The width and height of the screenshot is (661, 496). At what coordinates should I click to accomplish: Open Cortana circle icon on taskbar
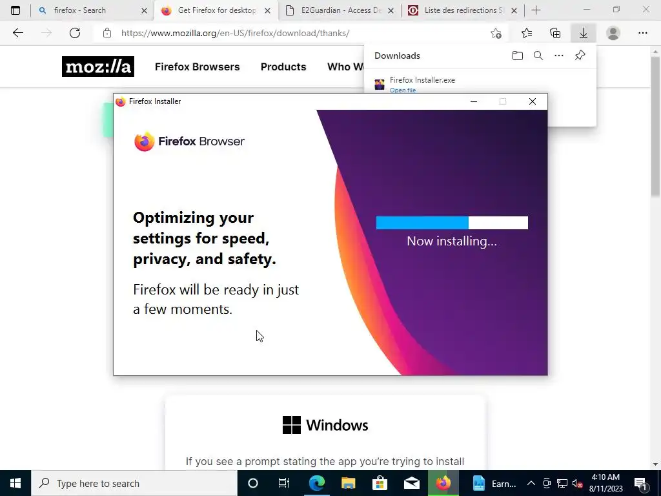click(252, 483)
